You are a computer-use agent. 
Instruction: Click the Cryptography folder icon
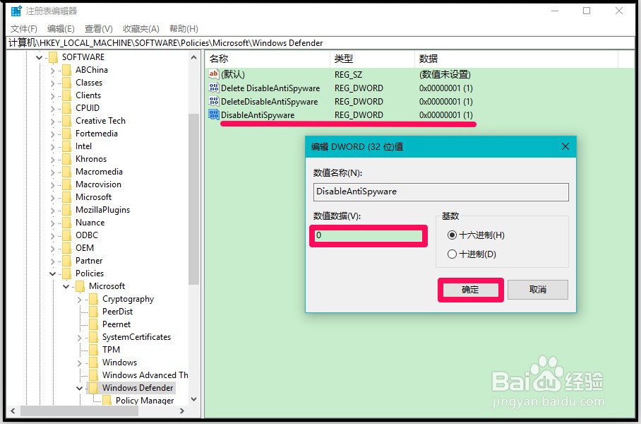click(x=94, y=299)
